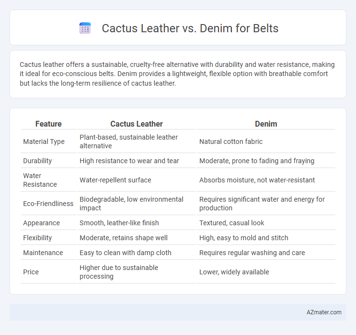Click the calendar grid icon beside the title
Image resolution: width=356 pixels, height=335 pixels.
[85, 28]
